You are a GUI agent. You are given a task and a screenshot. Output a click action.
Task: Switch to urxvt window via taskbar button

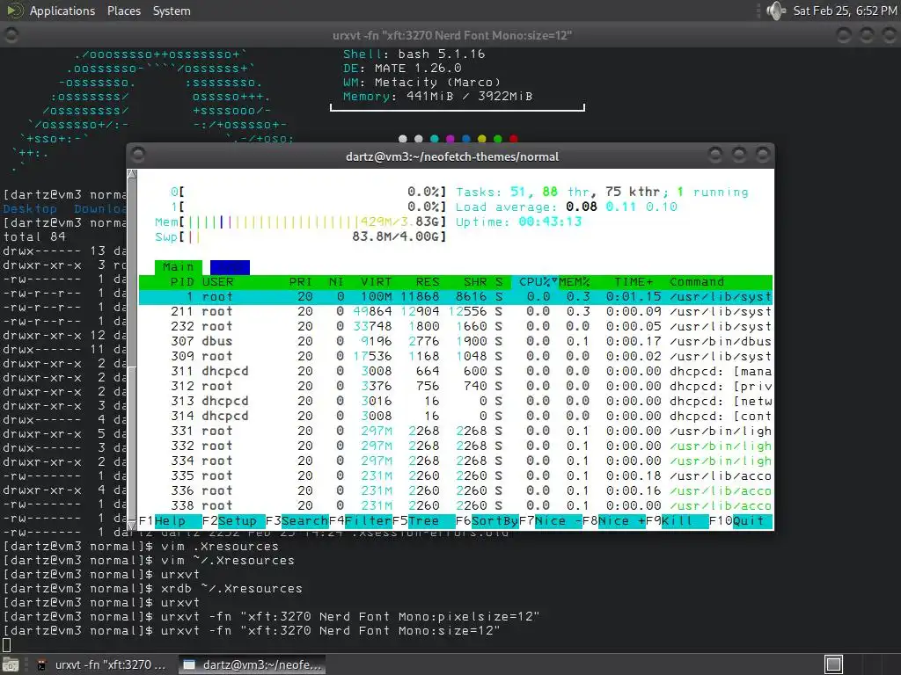click(101, 664)
